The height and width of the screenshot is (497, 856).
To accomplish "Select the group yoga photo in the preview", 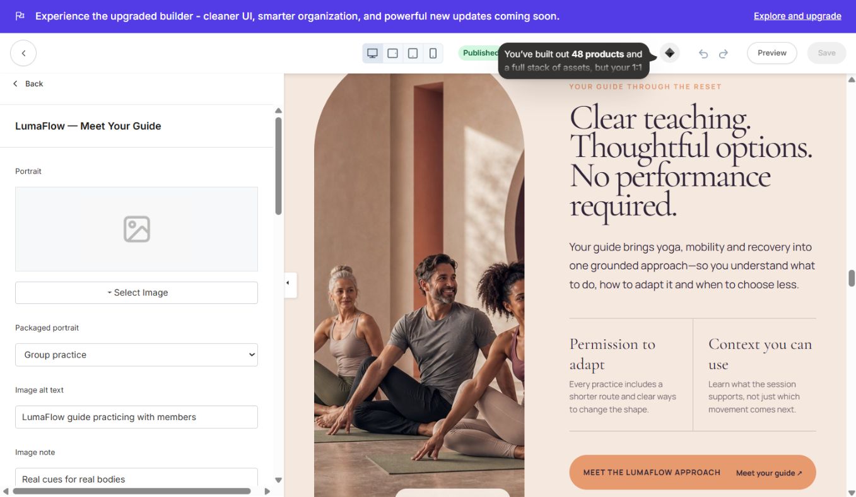I will (x=419, y=285).
